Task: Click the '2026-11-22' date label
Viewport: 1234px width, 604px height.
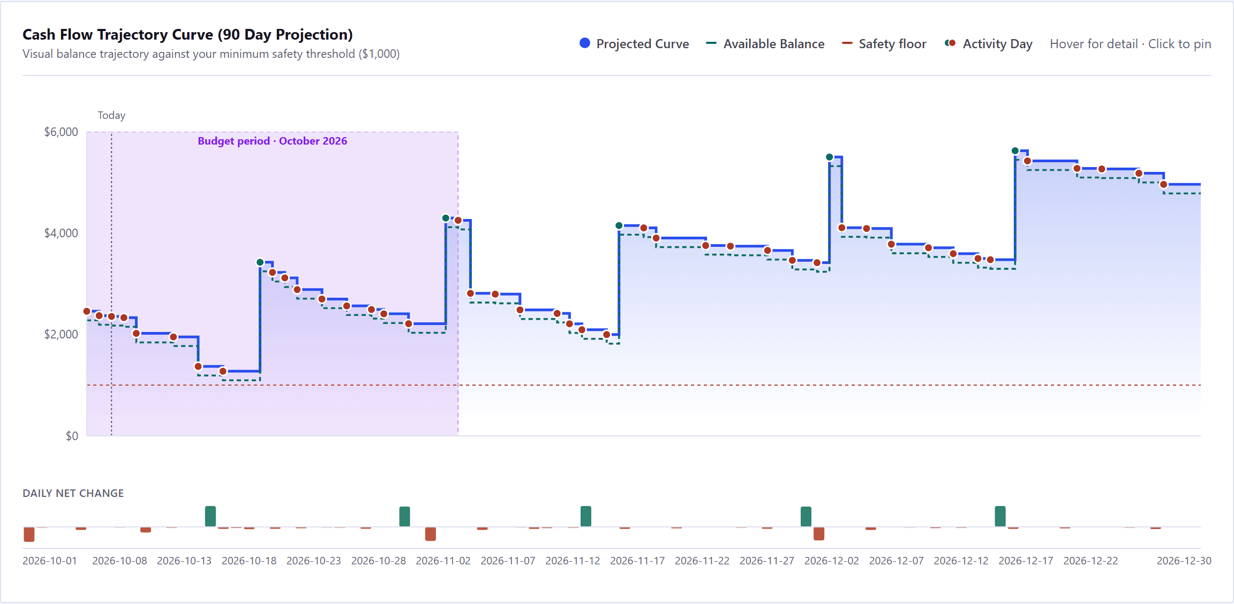Action: (x=702, y=561)
